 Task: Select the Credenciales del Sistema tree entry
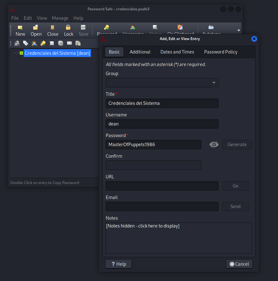pos(57,53)
